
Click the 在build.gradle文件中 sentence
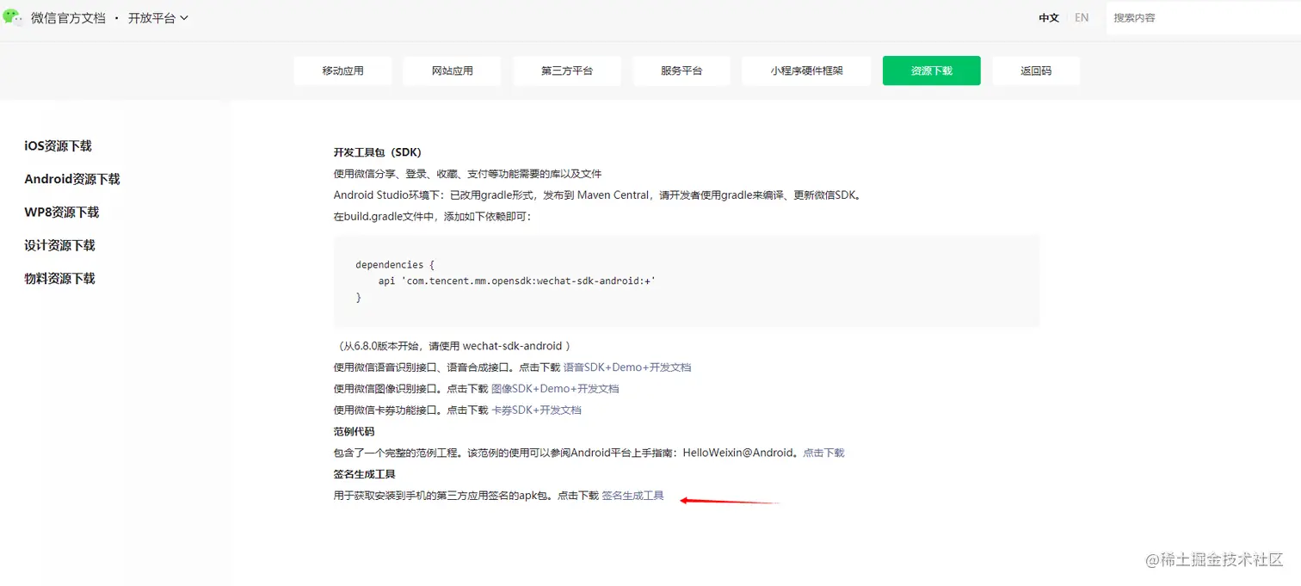[433, 217]
